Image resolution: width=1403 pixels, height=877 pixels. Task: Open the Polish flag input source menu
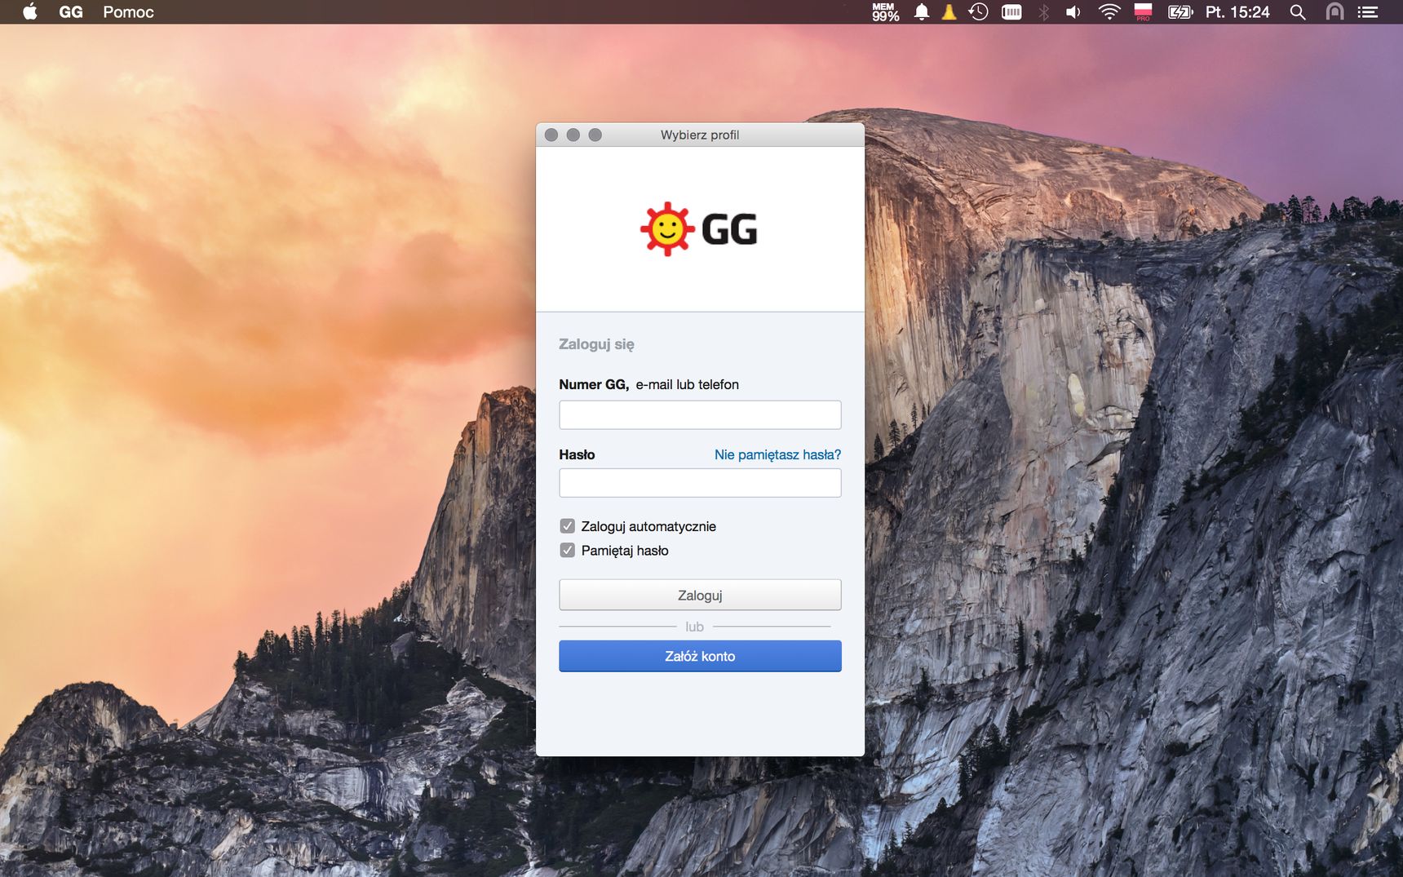(x=1143, y=11)
